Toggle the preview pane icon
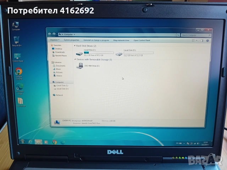 [x=202, y=41]
